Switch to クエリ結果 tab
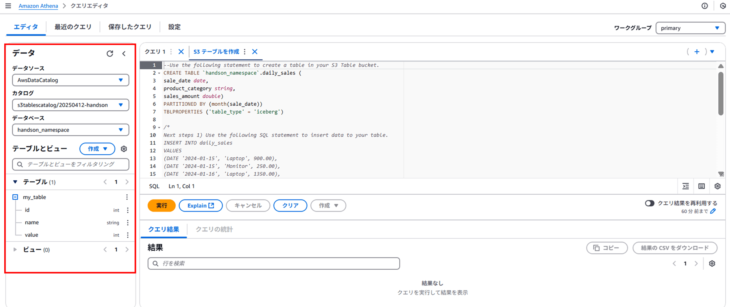This screenshot has height=307, width=730. [164, 229]
